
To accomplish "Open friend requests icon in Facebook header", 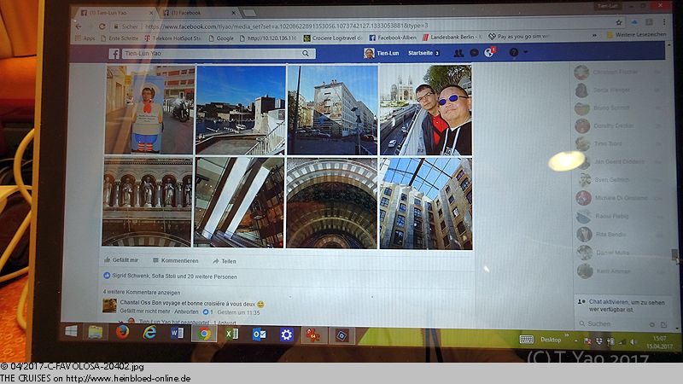I will tap(458, 53).
